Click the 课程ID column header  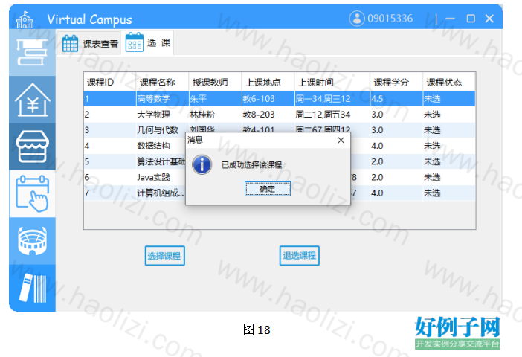pos(110,82)
